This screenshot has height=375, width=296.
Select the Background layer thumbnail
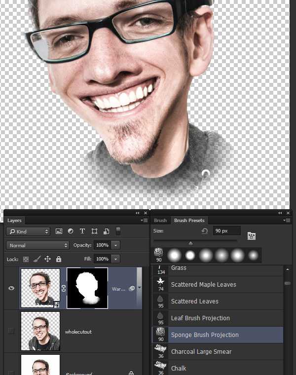(40, 365)
